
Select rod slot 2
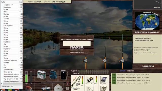coord(68,88)
